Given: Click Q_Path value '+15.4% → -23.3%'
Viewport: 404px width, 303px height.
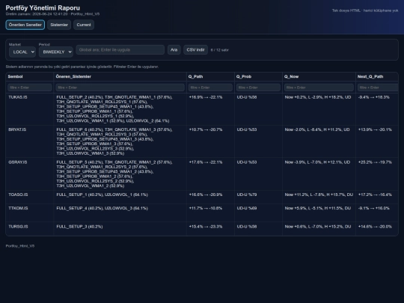Looking at the screenshot, I should (x=206, y=227).
